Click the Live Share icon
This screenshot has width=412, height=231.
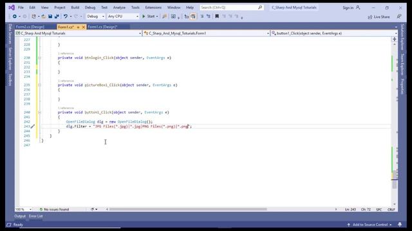(x=370, y=17)
